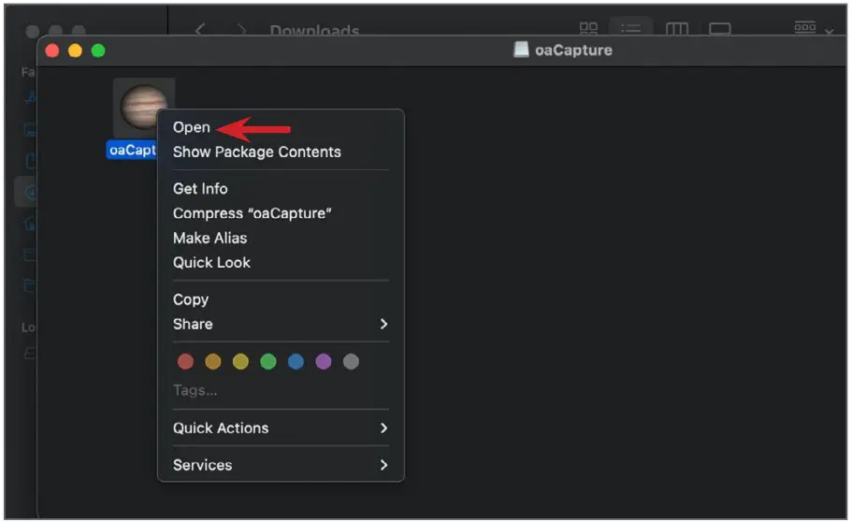This screenshot has height=522, width=852.
Task: Click the oaCapture Jupiter app icon
Action: (x=143, y=108)
